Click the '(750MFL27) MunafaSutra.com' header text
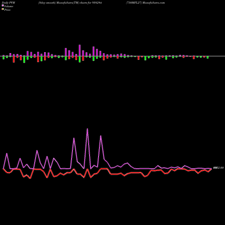 (x=145, y=3)
